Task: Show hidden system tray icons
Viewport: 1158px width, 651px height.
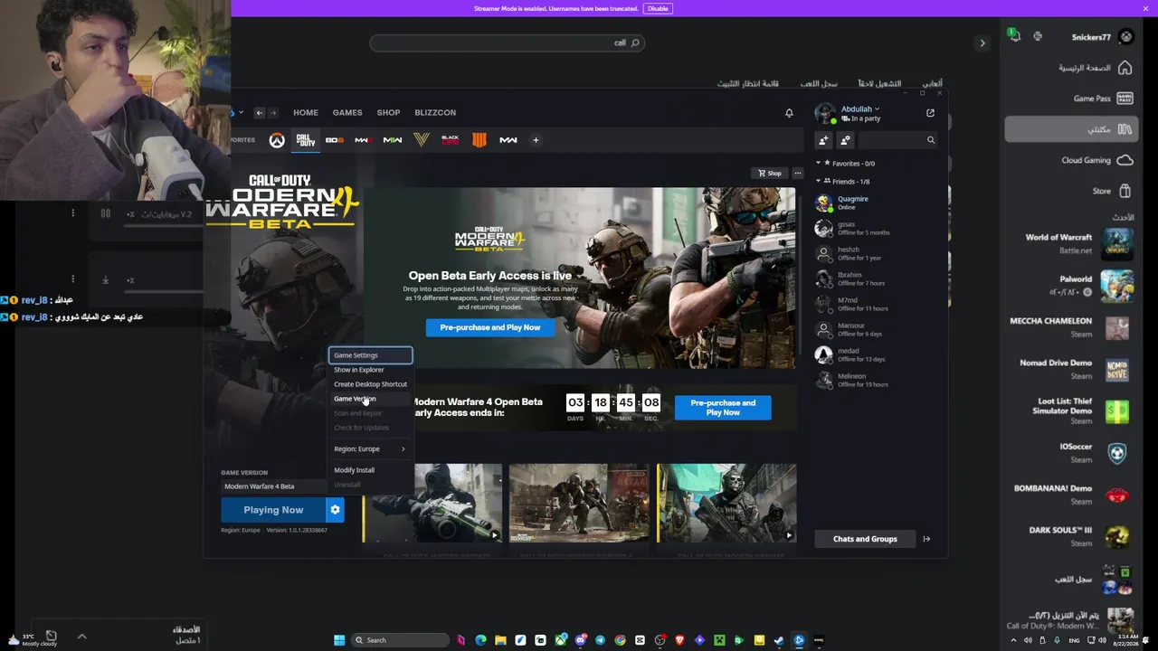Action: 1013,640
